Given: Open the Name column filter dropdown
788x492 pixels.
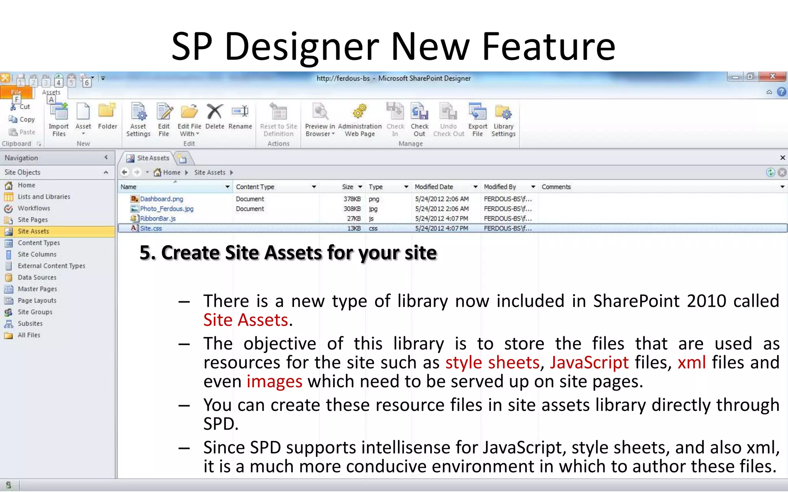Looking at the screenshot, I should coord(227,187).
